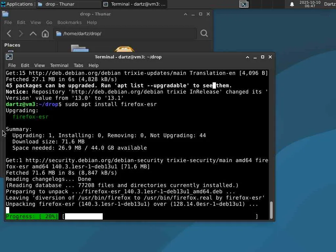Maximize the Terminal window
The width and height of the screenshot is (336, 252).
[262, 57]
